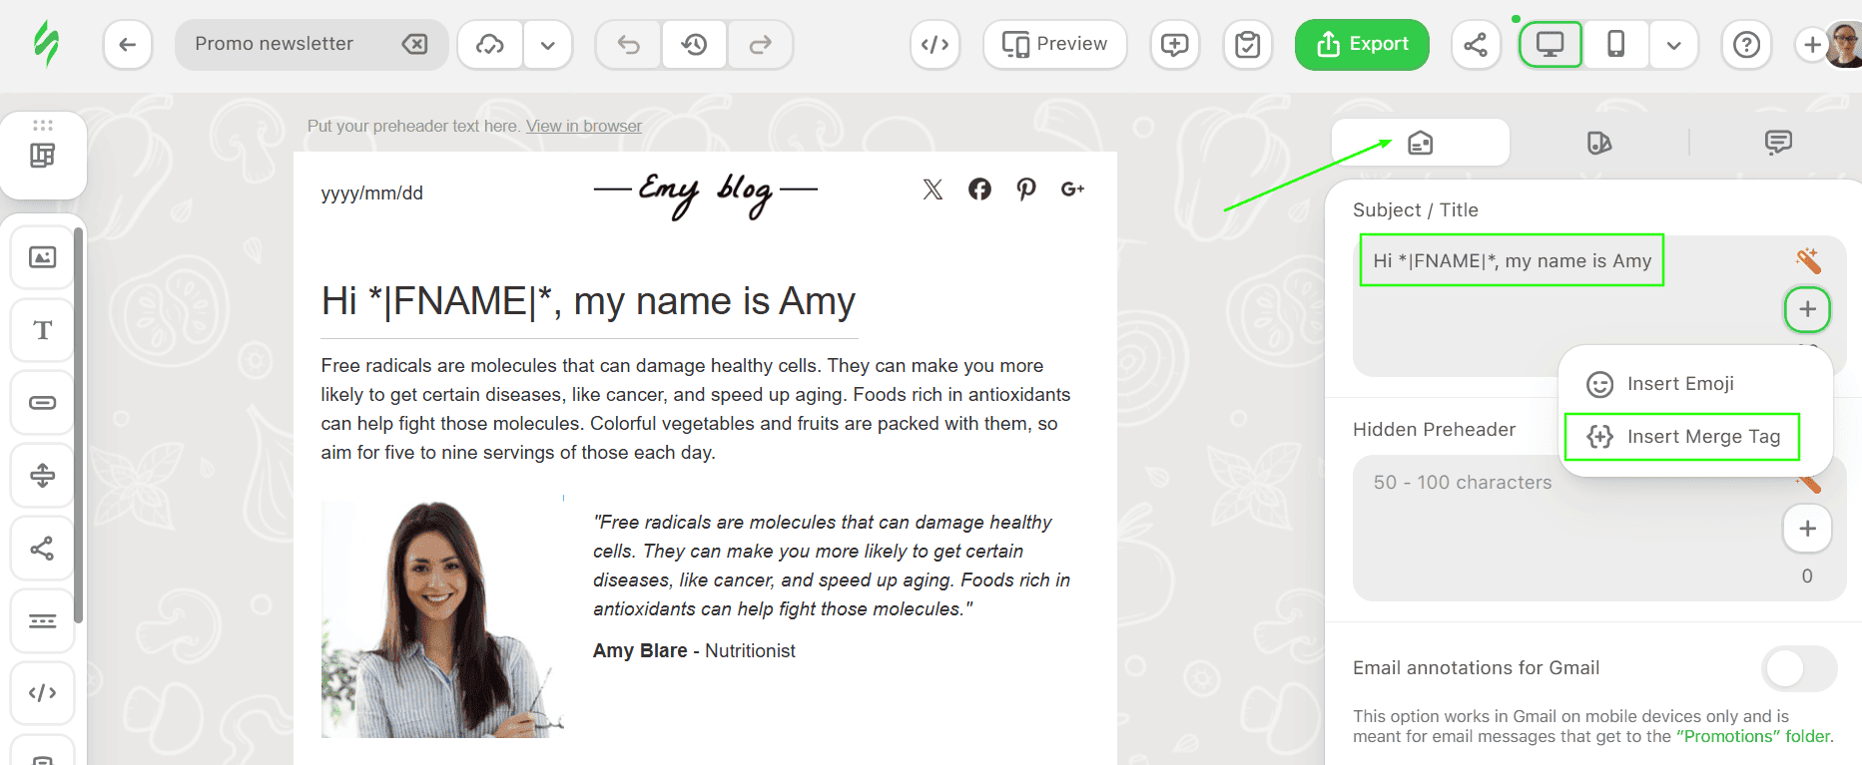This screenshot has width=1862, height=765.
Task: Click the AI magic wand for subject
Action: pyautogui.click(x=1808, y=260)
